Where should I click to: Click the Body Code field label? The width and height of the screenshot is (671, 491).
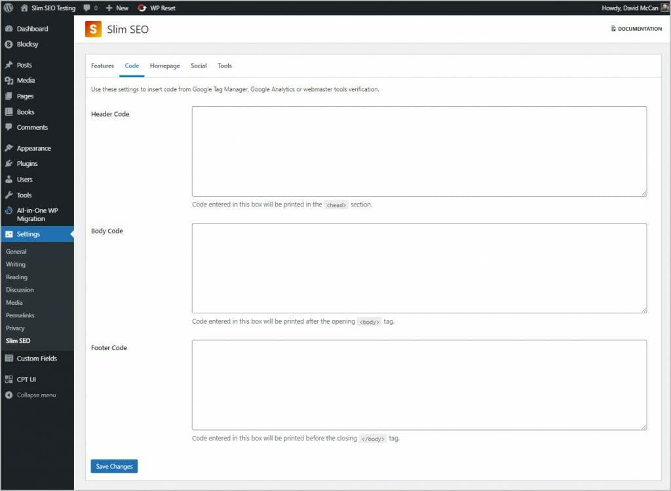tap(107, 231)
